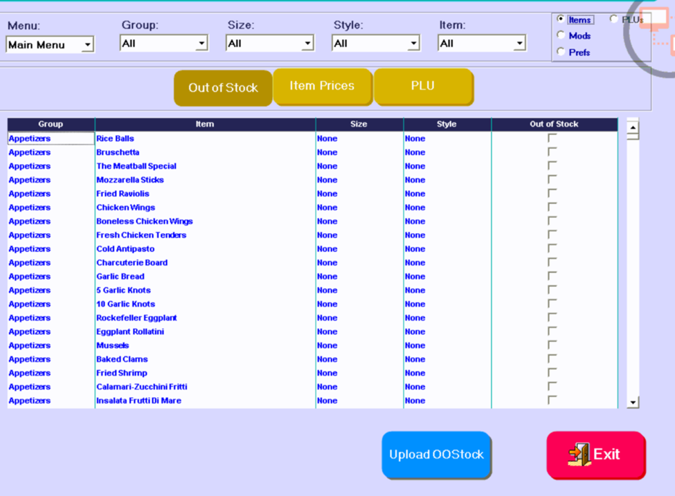
Task: Select the Cold Antipasto item cell
Action: pyautogui.click(x=206, y=248)
